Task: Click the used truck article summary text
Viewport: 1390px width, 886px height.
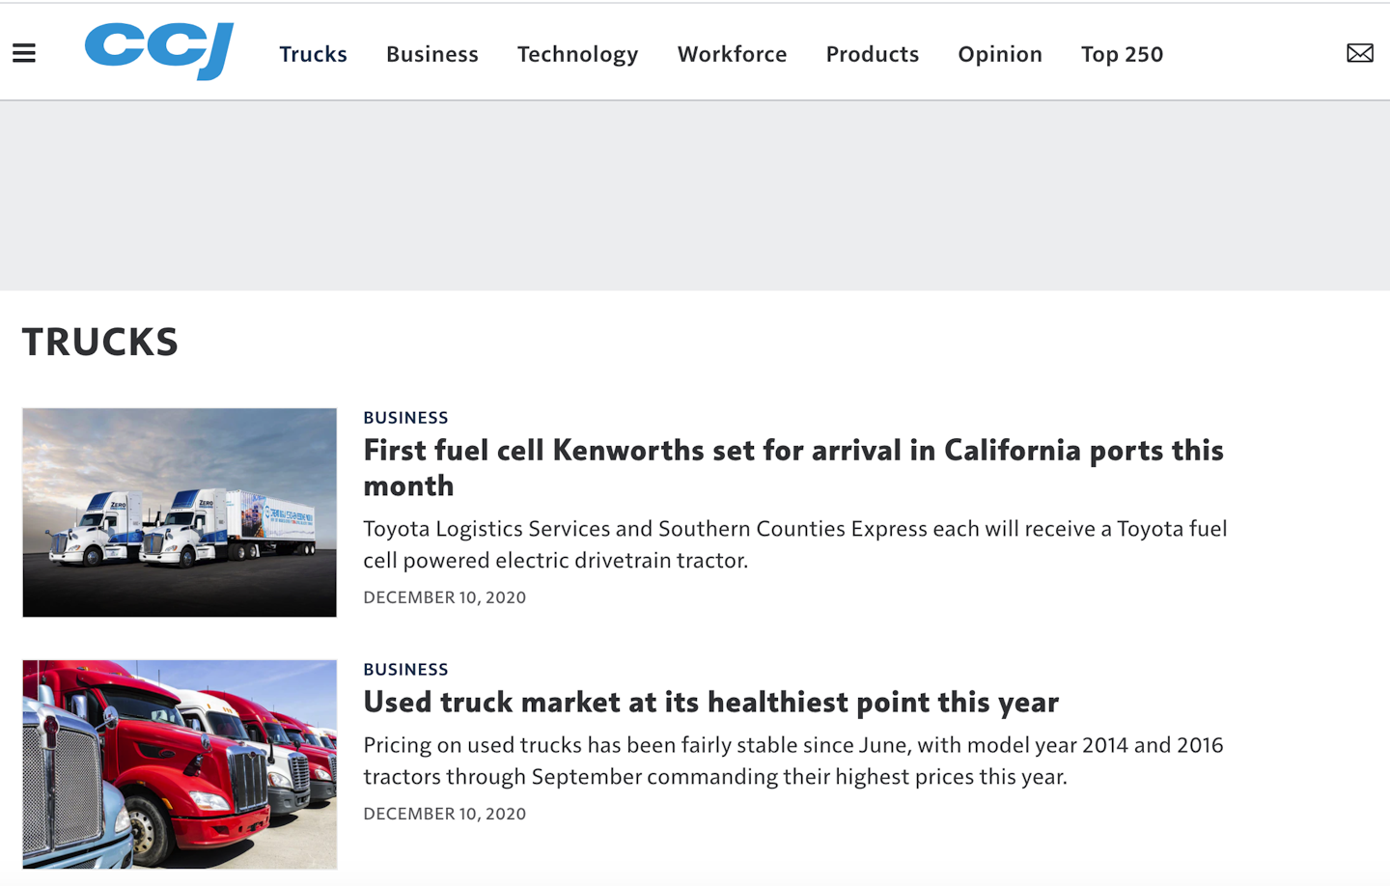Action: 792,761
